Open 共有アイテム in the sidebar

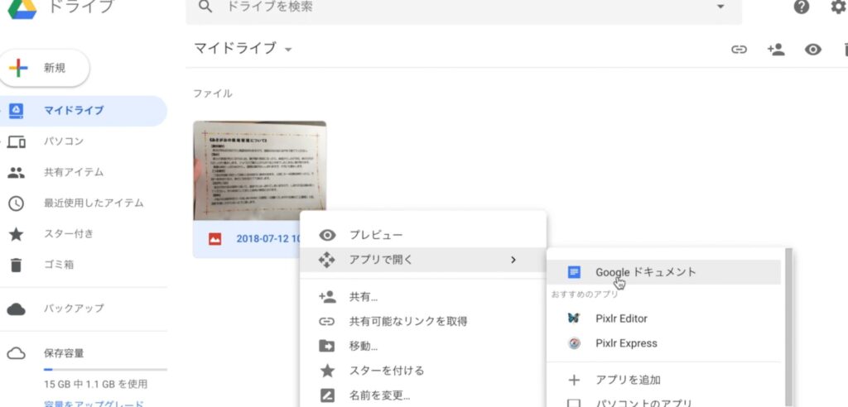point(74,172)
